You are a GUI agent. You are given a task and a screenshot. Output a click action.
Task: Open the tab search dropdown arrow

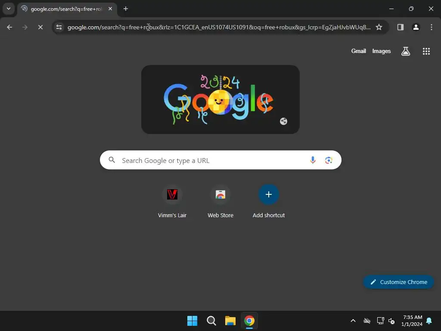(9, 9)
